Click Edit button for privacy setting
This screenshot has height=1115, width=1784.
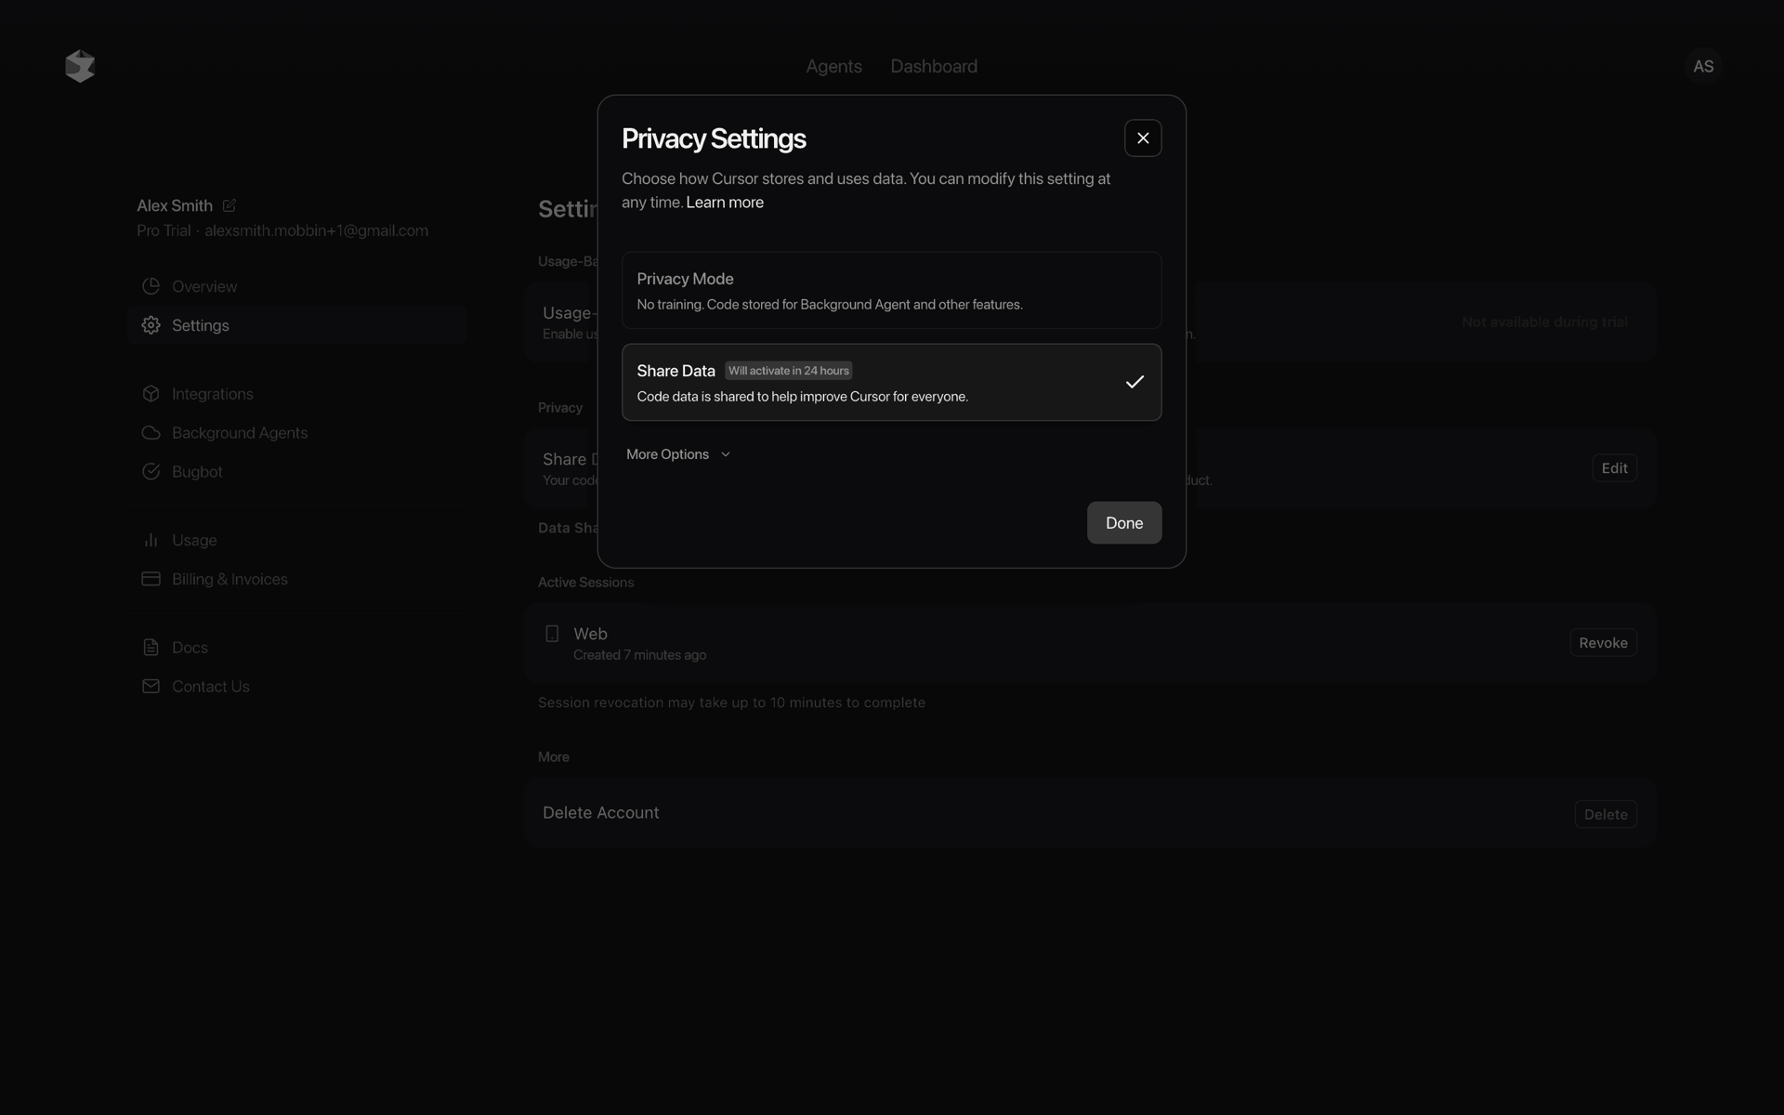1614,468
